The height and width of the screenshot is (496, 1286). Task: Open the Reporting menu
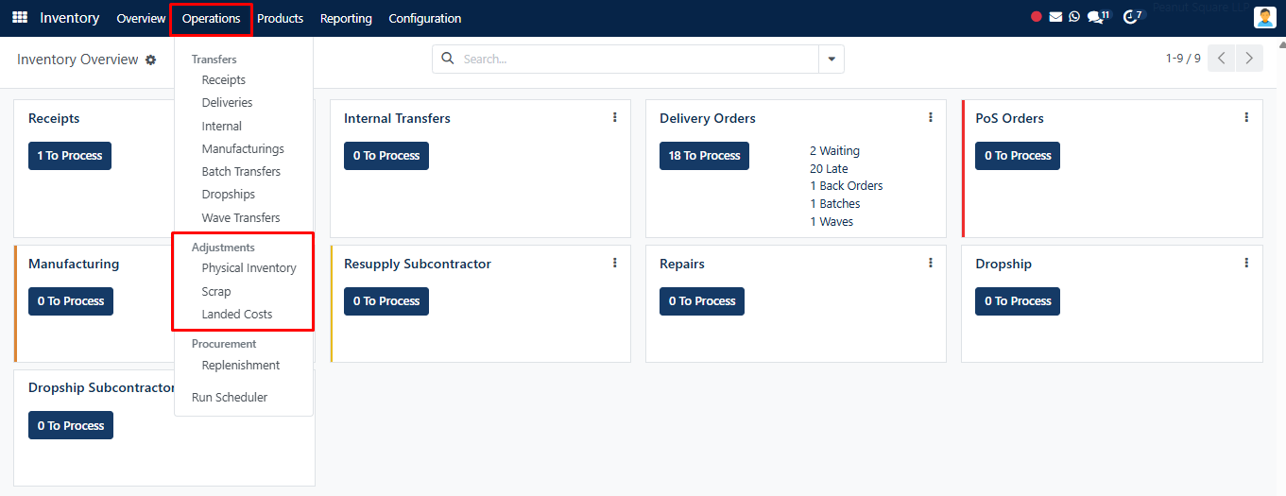click(346, 18)
